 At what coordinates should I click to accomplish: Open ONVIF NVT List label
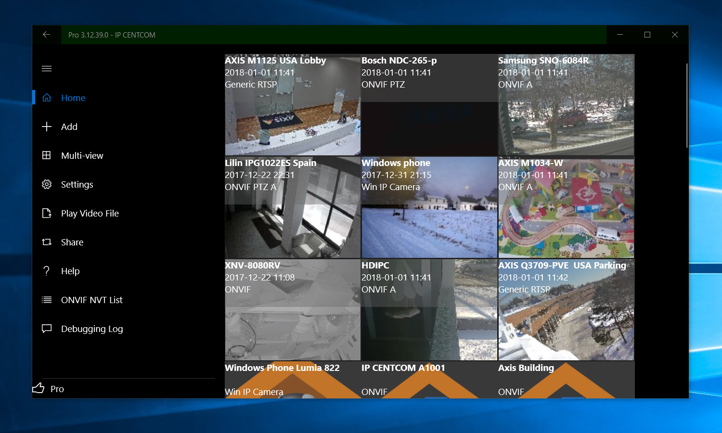click(x=92, y=300)
